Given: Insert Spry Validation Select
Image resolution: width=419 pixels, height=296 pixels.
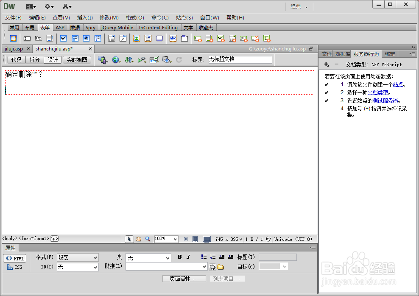Looking at the screenshot, I should click(232, 39).
